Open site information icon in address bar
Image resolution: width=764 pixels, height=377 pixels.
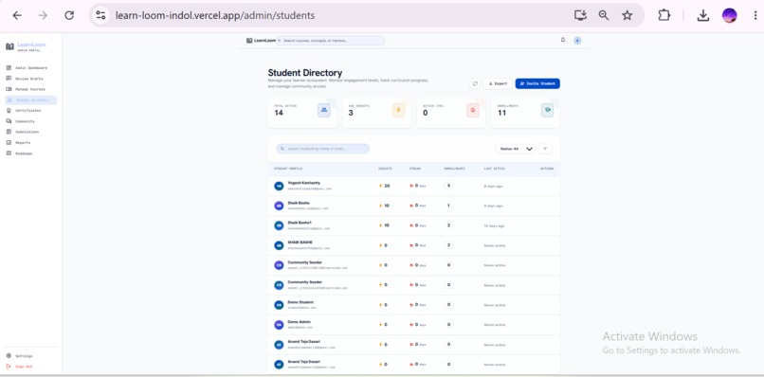pos(100,15)
